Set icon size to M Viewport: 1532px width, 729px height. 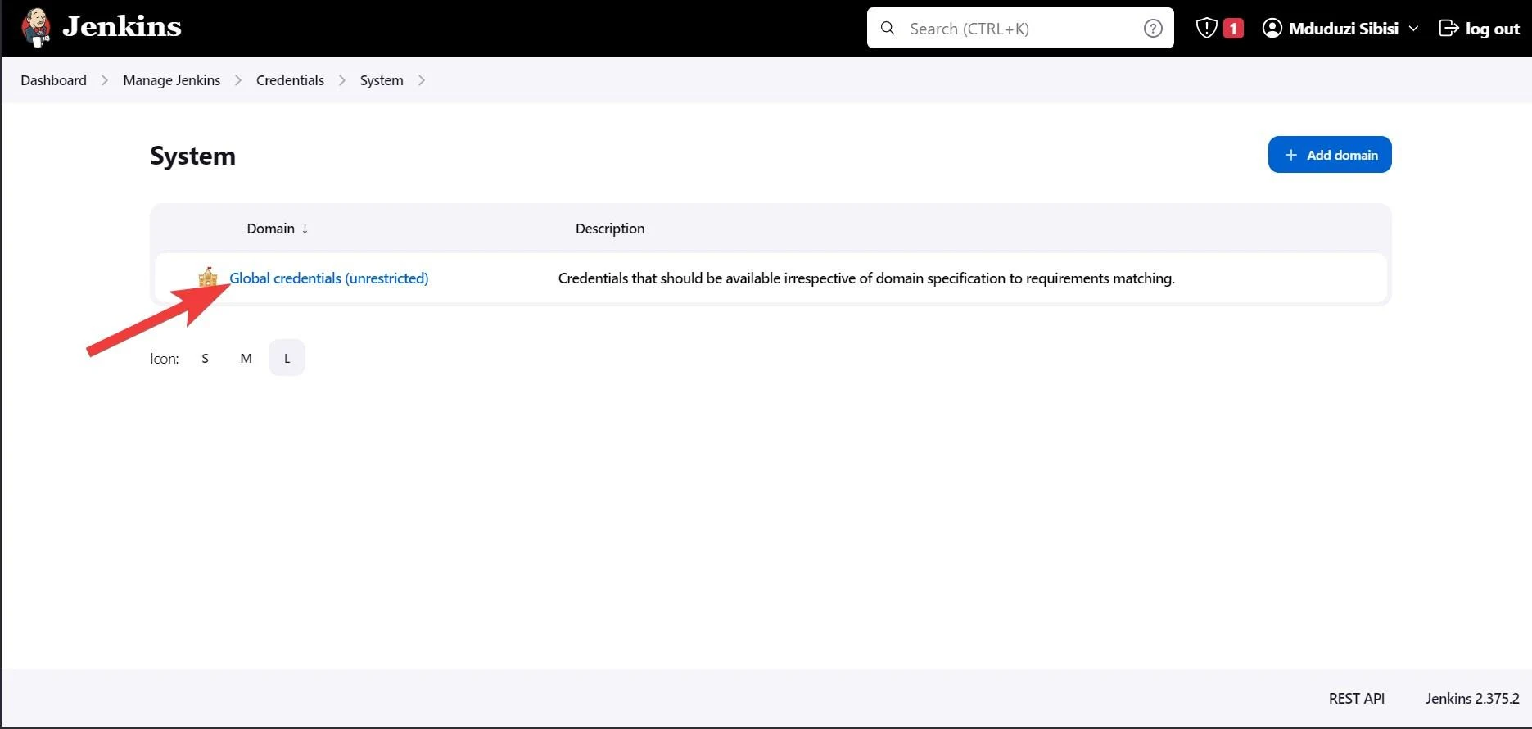(246, 358)
